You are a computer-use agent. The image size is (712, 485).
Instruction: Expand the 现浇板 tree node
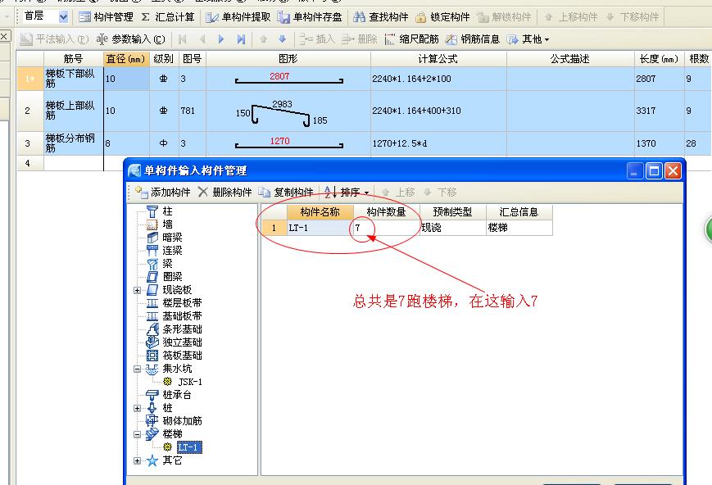(137, 290)
